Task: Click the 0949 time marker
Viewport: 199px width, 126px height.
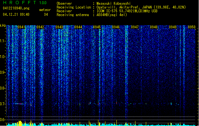Action: click(173, 27)
